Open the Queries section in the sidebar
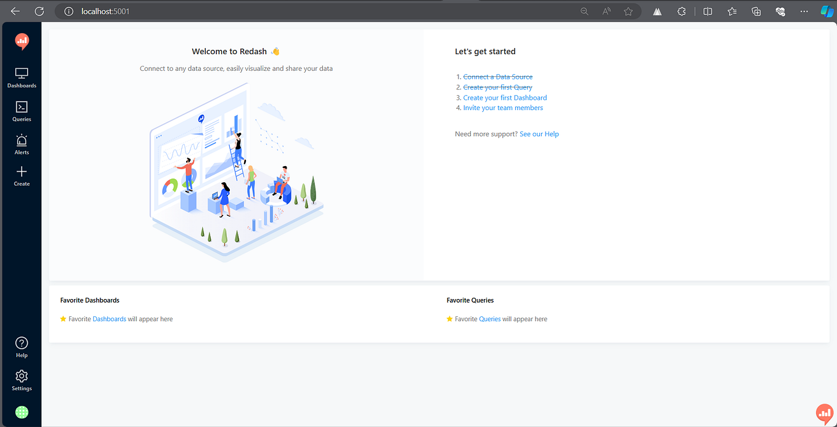The width and height of the screenshot is (837, 427). tap(22, 111)
